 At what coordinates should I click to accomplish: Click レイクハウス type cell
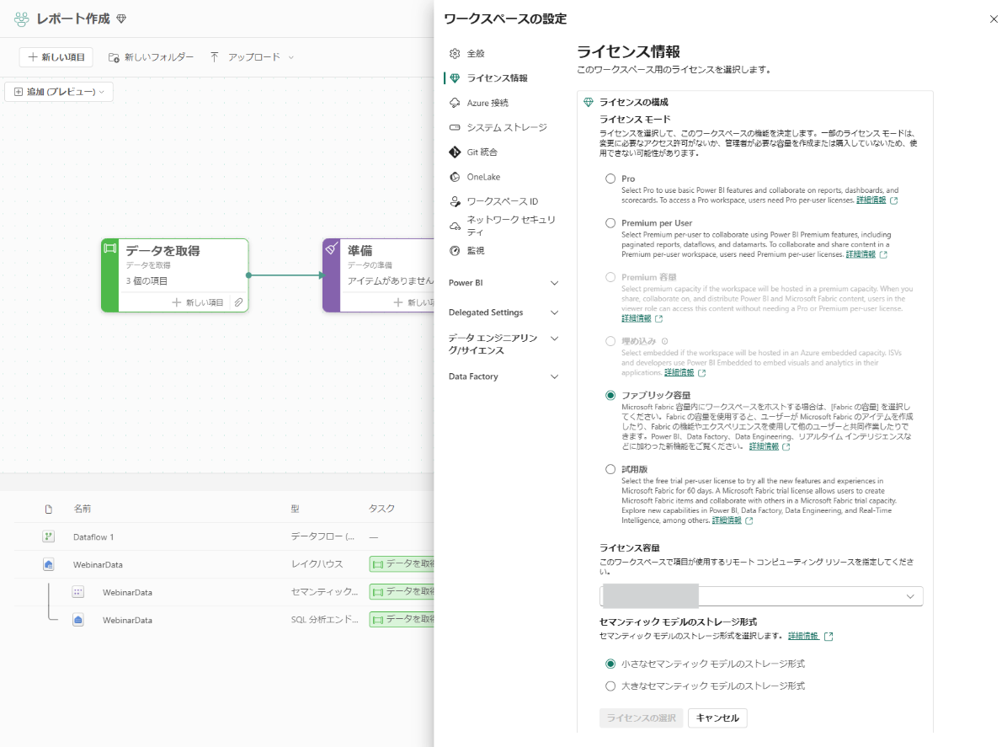(x=317, y=564)
